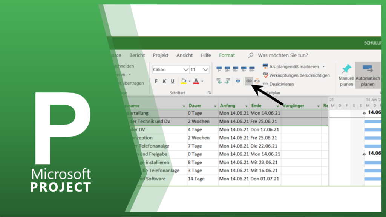The height and width of the screenshot is (217, 386).
Task: Open the Hilfe tab
Action: click(206, 55)
